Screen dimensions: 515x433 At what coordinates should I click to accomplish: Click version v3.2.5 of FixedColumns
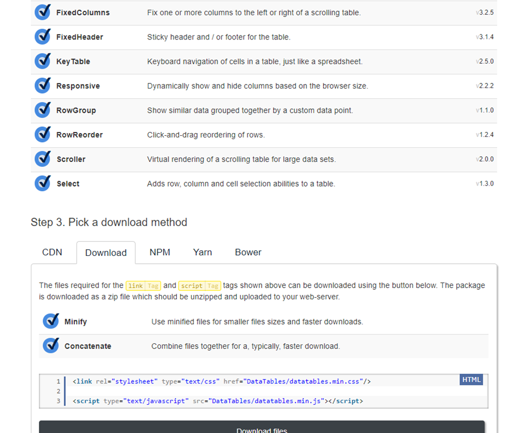(485, 12)
